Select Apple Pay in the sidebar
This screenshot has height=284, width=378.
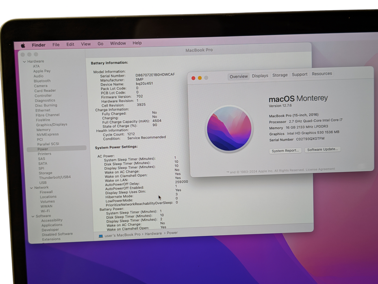[x=42, y=71]
